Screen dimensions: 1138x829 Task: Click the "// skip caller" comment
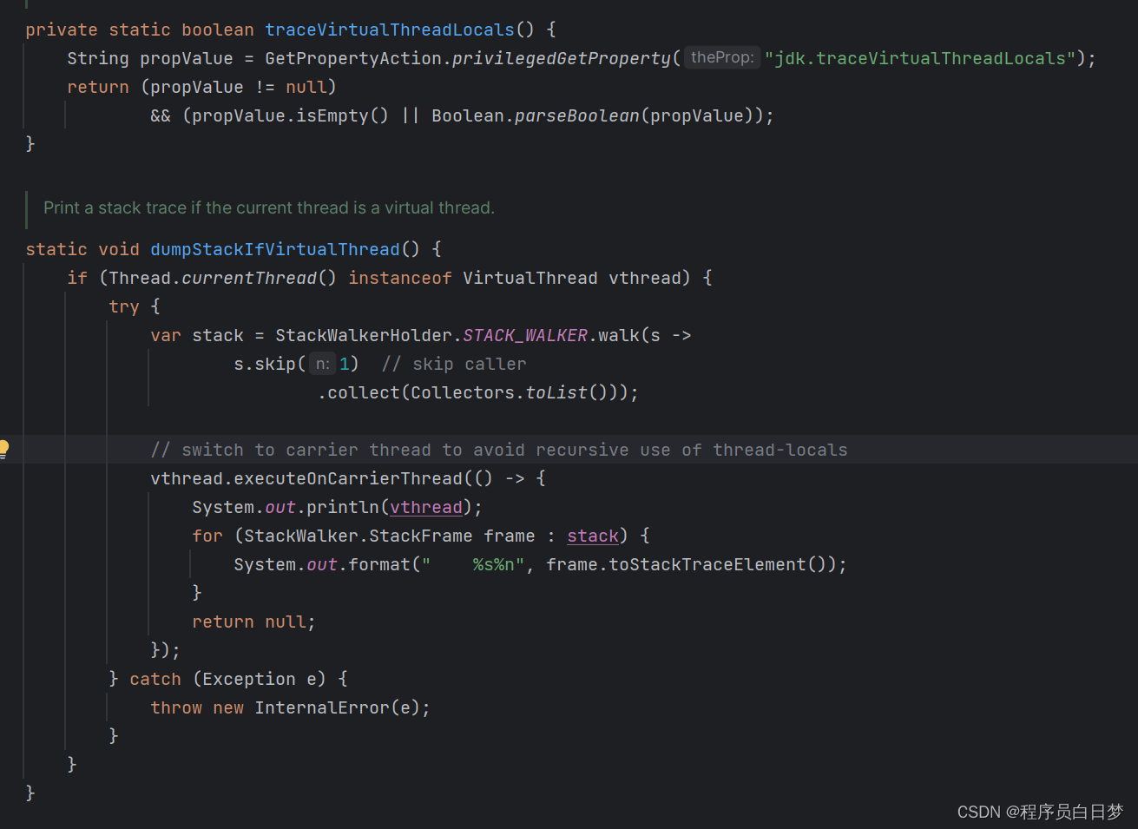454,364
